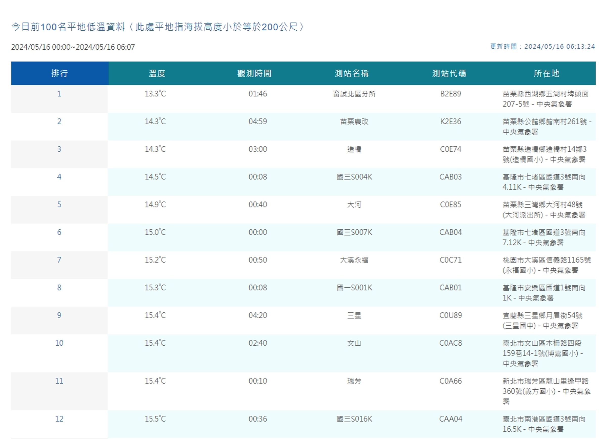Click observation time 04:20
This screenshot has height=439, width=607.
tap(258, 316)
